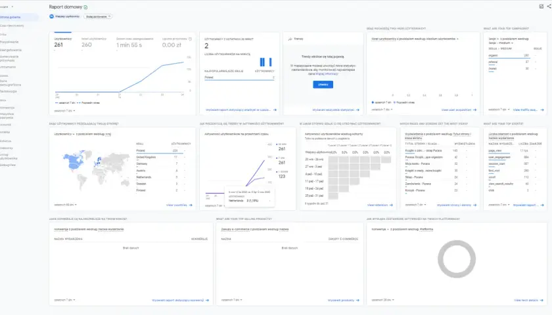Click the Moje konto - Porana page row
Image resolution: width=552 pixels, height=315 pixels.
pyautogui.click(x=440, y=164)
